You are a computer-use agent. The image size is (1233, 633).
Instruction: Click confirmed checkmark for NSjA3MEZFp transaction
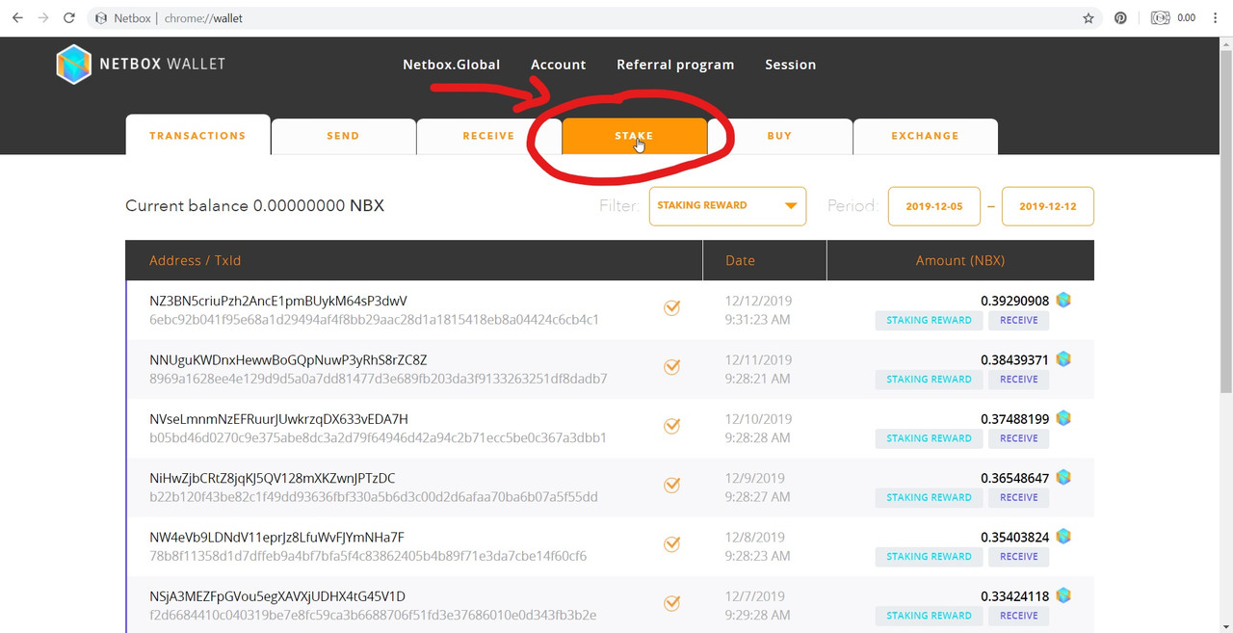pos(672,604)
